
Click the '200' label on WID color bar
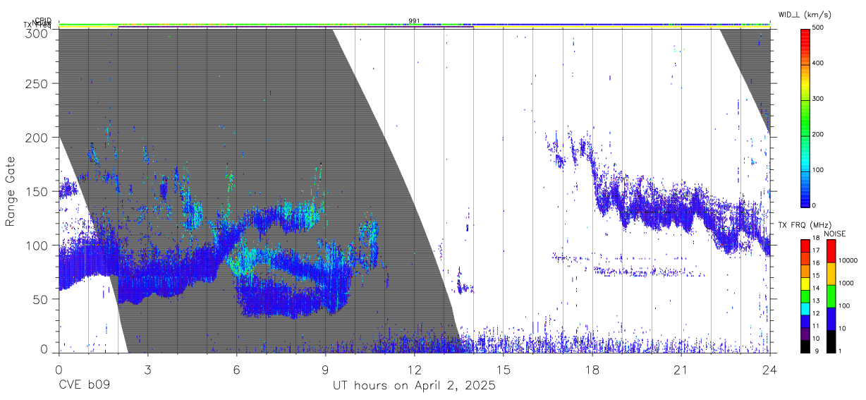pos(818,134)
